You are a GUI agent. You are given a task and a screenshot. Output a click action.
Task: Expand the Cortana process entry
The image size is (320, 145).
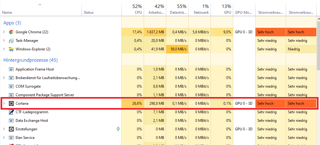click(x=4, y=103)
